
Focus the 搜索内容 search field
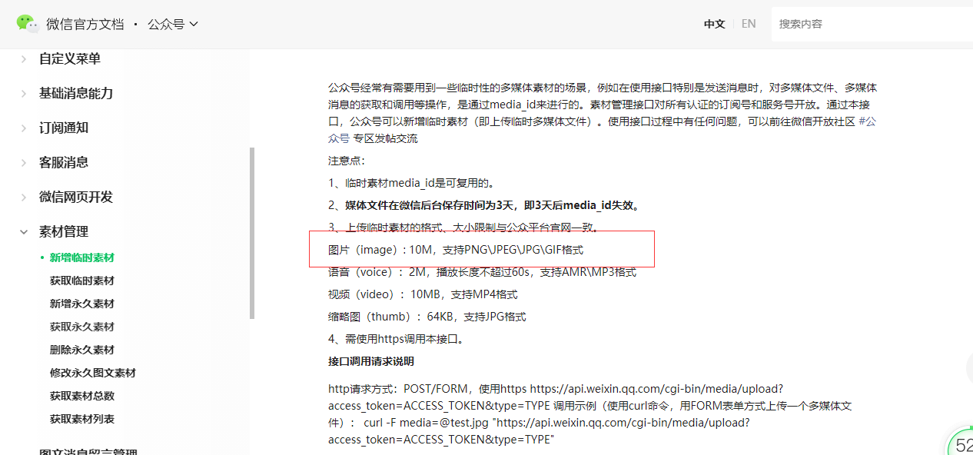coord(872,24)
